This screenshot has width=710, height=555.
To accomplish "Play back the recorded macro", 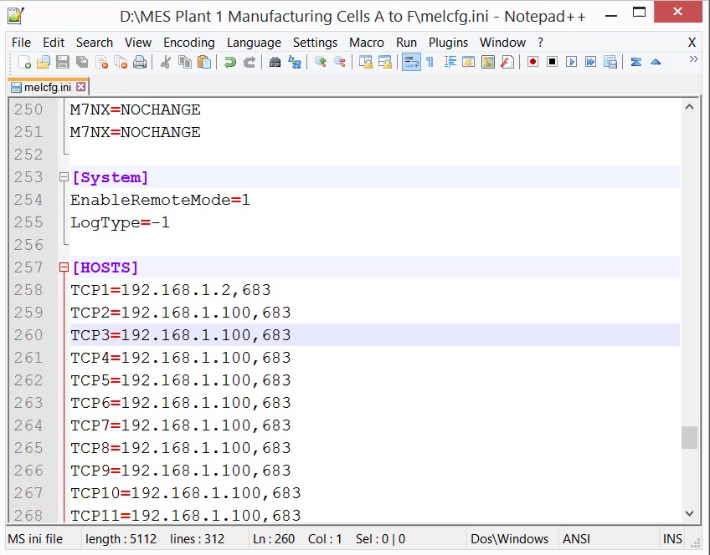I will point(572,62).
